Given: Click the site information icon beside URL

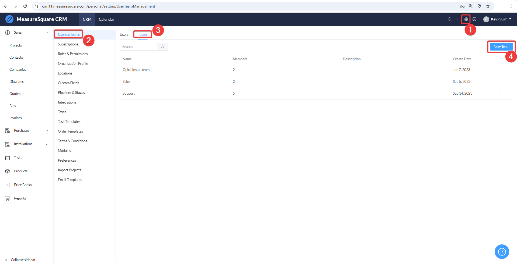Looking at the screenshot, I should [37, 6].
